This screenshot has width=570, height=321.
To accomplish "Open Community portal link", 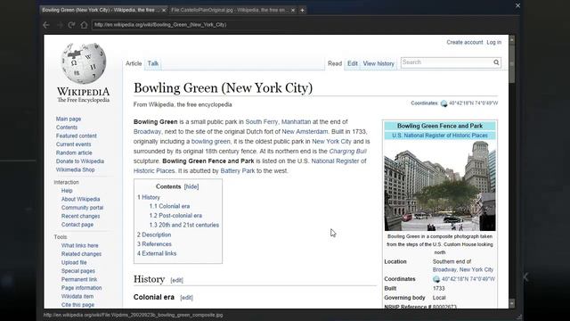I will (x=82, y=208).
